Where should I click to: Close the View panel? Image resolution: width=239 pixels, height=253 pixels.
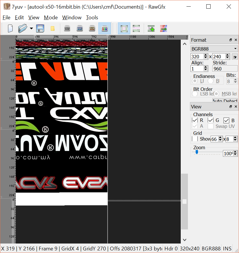pos(236,107)
